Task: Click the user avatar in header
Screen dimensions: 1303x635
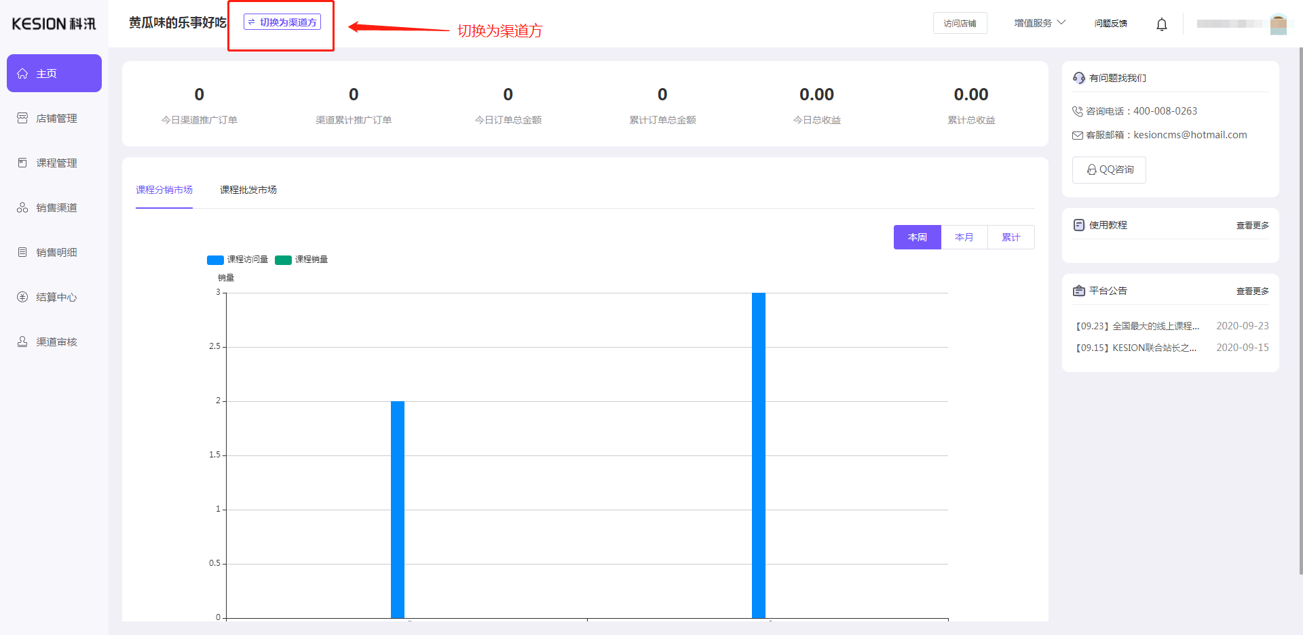Action: (1278, 24)
